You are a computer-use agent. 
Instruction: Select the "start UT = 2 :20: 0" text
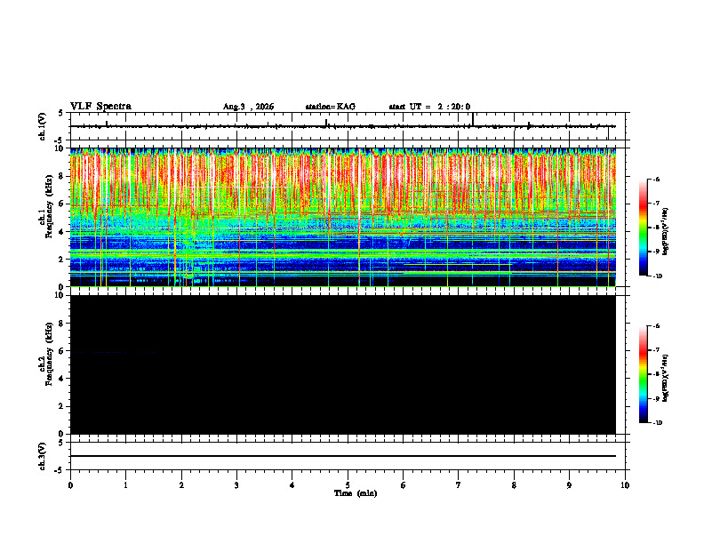tap(429, 107)
